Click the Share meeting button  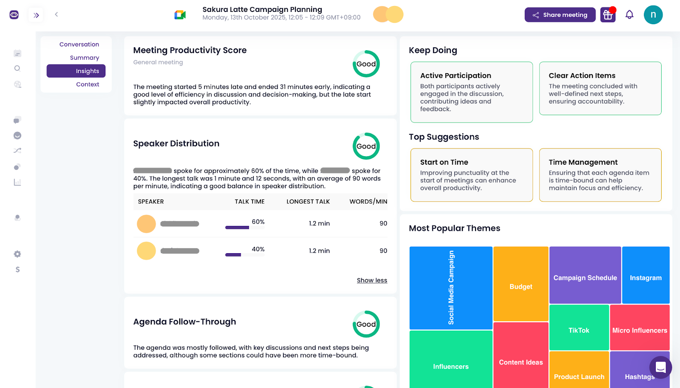(560, 15)
